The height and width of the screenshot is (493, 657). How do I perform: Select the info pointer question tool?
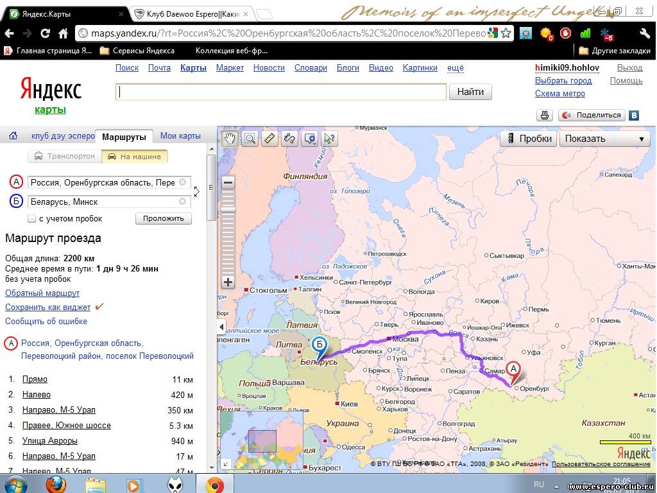tap(330, 139)
